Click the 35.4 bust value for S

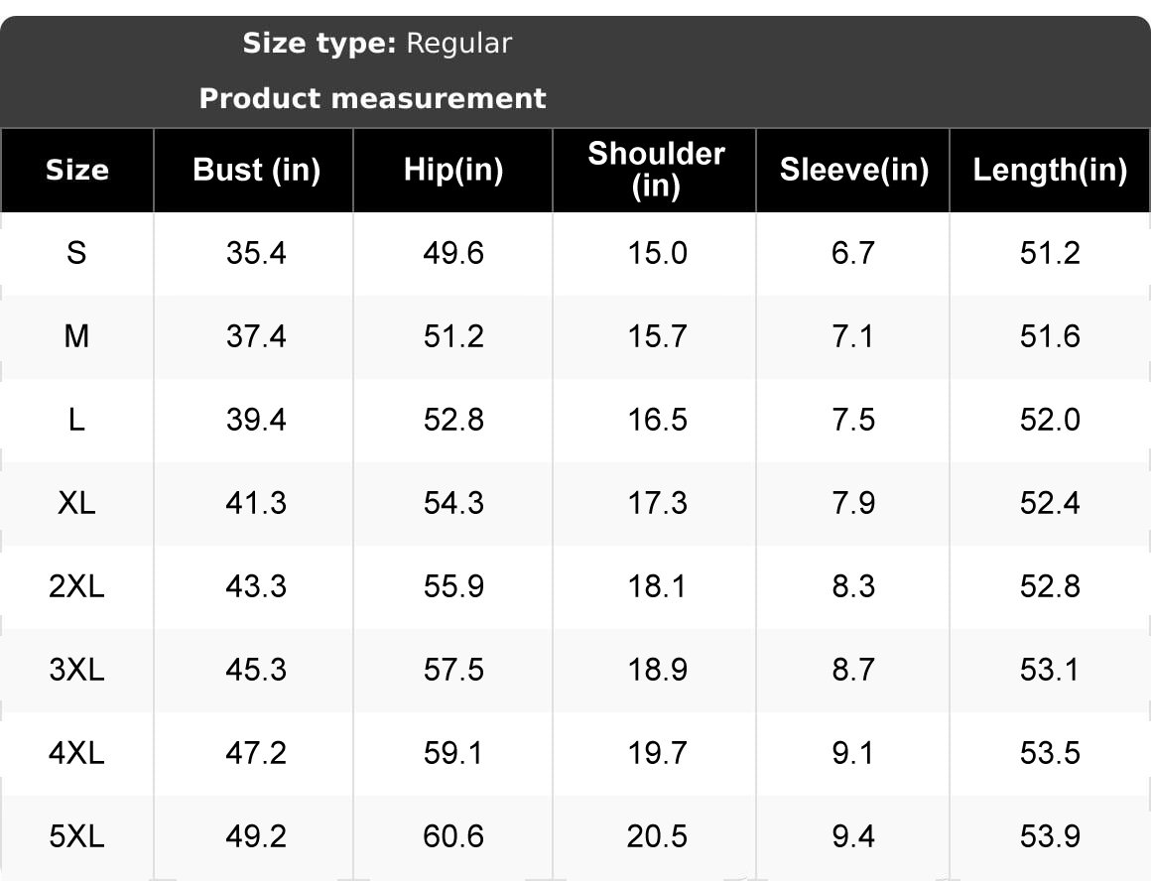256,253
